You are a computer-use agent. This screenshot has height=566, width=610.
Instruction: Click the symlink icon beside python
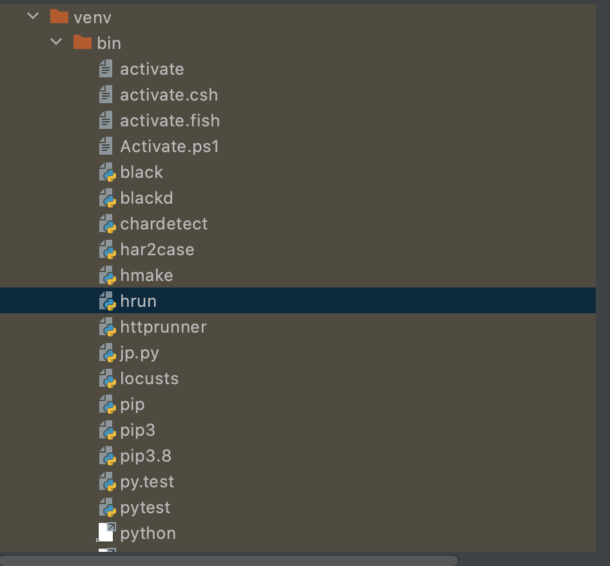pyautogui.click(x=106, y=532)
